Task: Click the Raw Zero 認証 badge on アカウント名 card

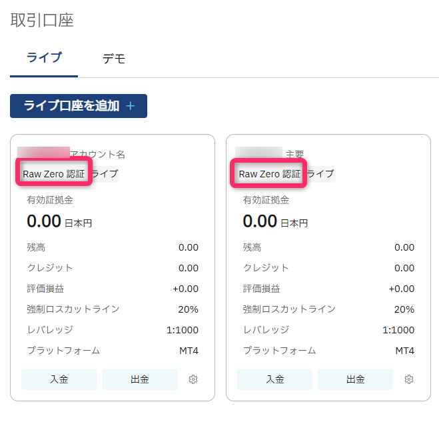Action: point(54,174)
